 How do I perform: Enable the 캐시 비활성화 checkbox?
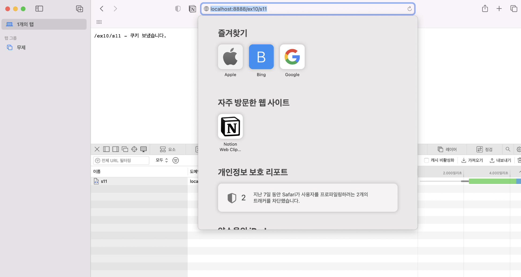pyautogui.click(x=426, y=160)
